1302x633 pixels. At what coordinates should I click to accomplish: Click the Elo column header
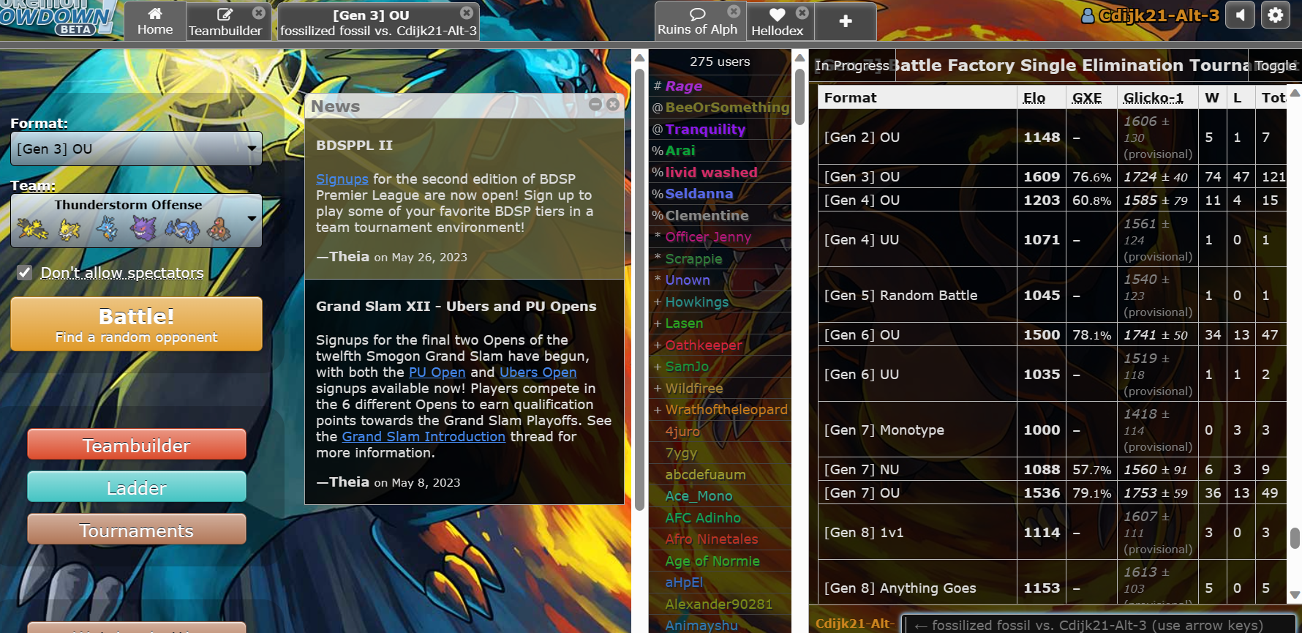pos(1034,98)
